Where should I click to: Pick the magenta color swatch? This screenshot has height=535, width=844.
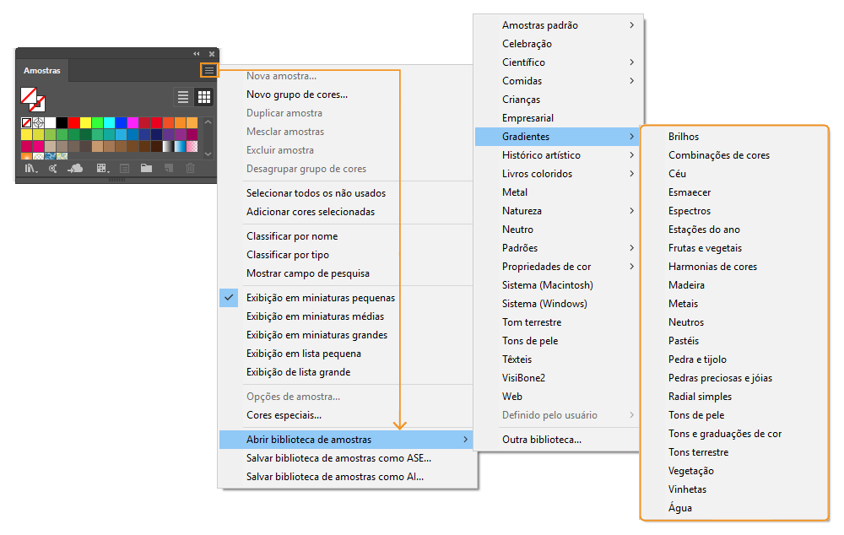(x=133, y=122)
